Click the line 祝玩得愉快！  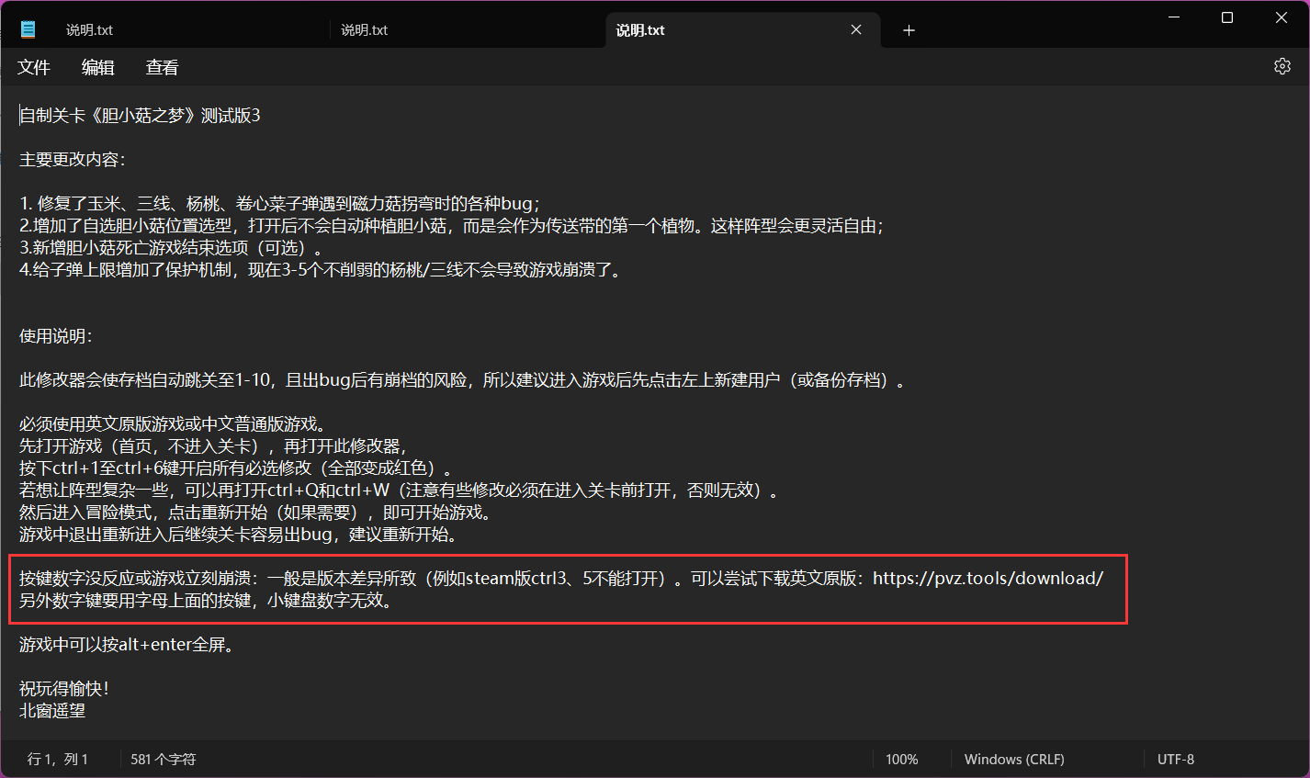pos(64,689)
